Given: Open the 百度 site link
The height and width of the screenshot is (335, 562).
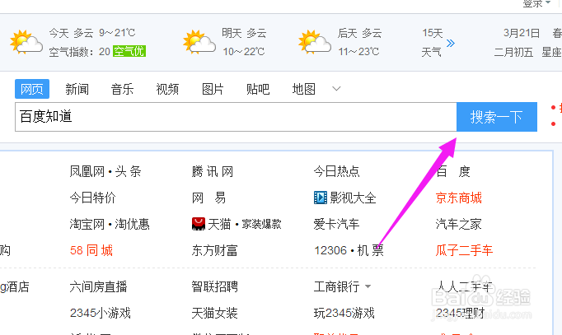Looking at the screenshot, I should (453, 171).
